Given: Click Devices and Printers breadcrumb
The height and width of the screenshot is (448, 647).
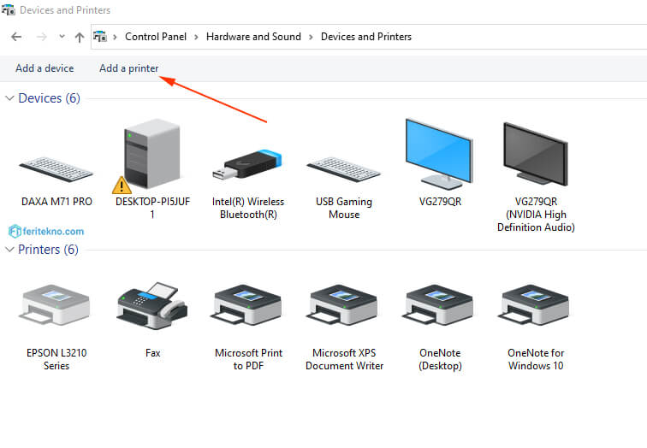Looking at the screenshot, I should (366, 37).
